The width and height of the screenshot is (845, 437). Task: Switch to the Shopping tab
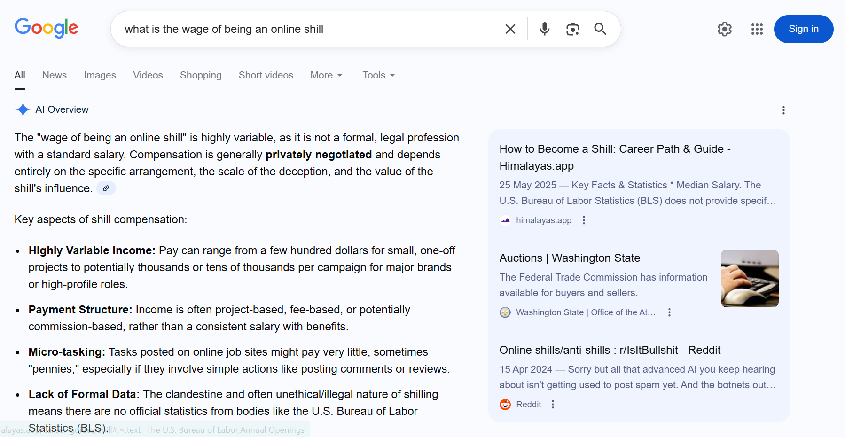[201, 75]
